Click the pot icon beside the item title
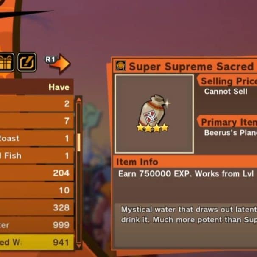 pyautogui.click(x=121, y=66)
